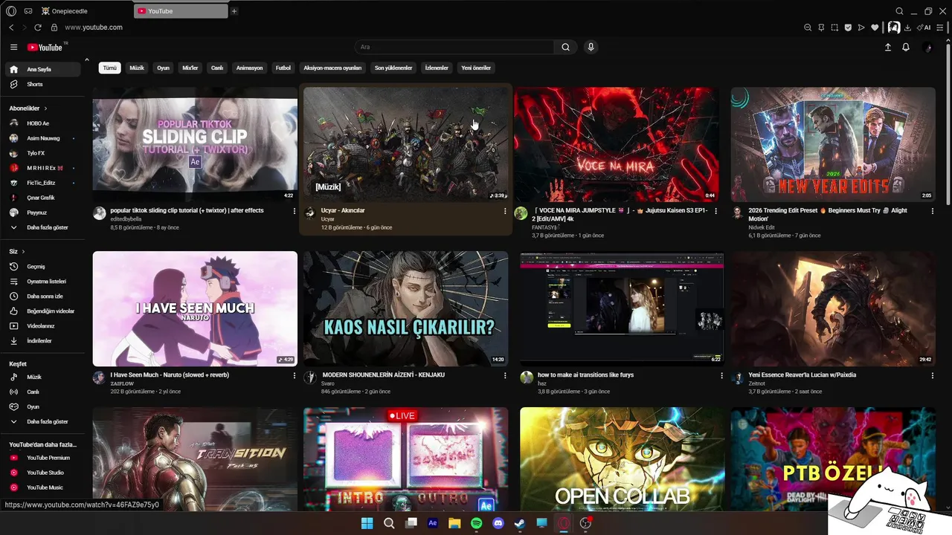The height and width of the screenshot is (535, 952).
Task: Click the site security padlock icon
Action: (x=54, y=27)
